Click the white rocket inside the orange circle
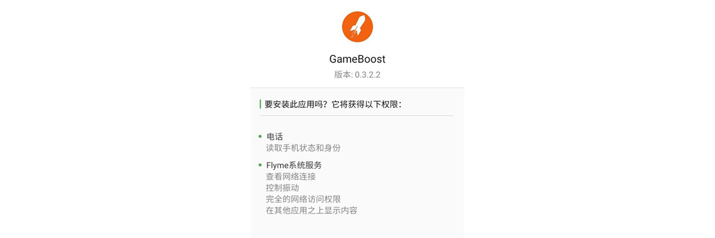715x238 pixels. (357, 26)
